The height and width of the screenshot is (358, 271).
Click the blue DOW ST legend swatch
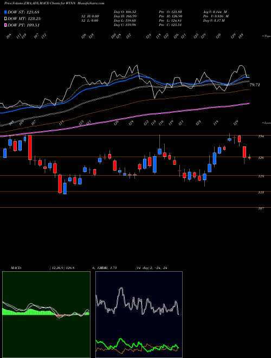point(5,12)
